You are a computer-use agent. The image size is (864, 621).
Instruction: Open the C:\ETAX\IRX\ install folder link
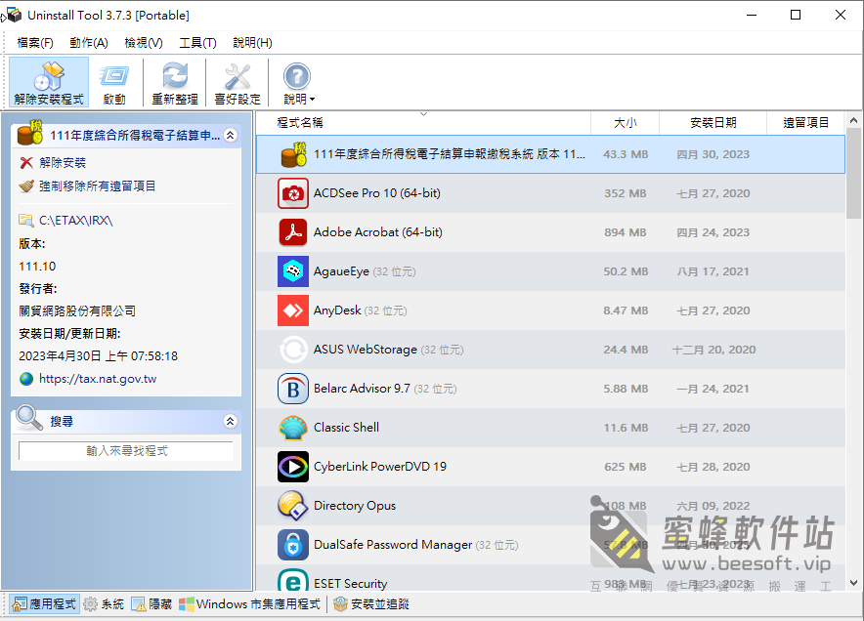[x=76, y=221]
